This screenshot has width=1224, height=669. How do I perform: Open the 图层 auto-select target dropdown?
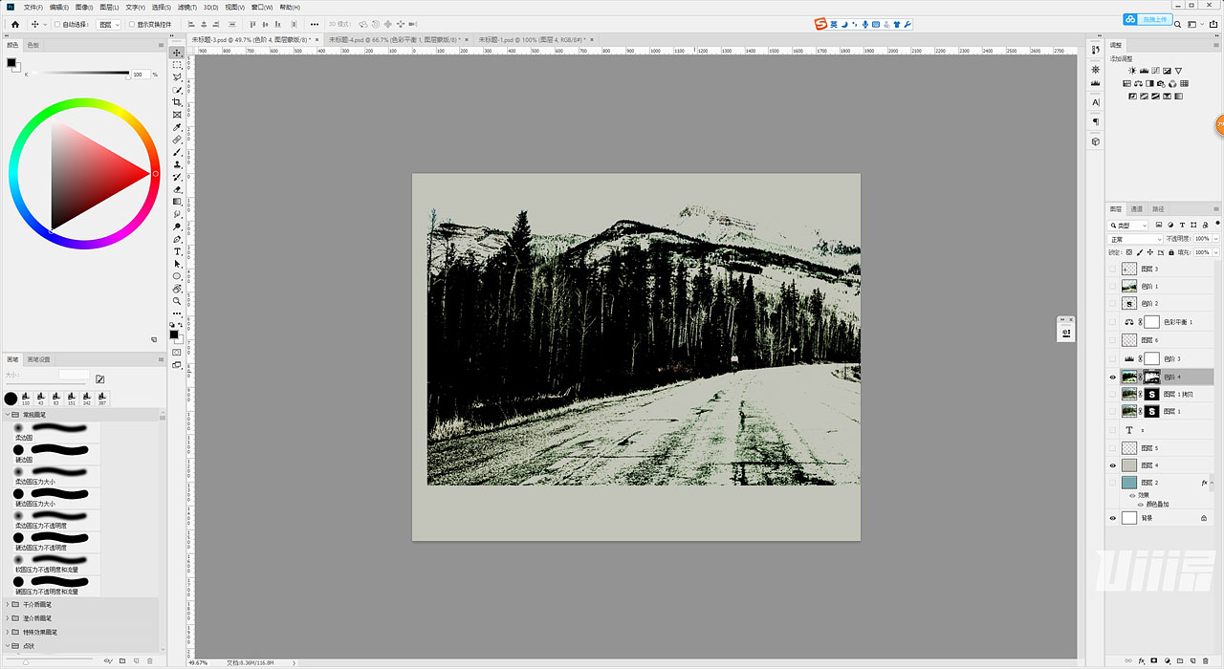(x=109, y=24)
